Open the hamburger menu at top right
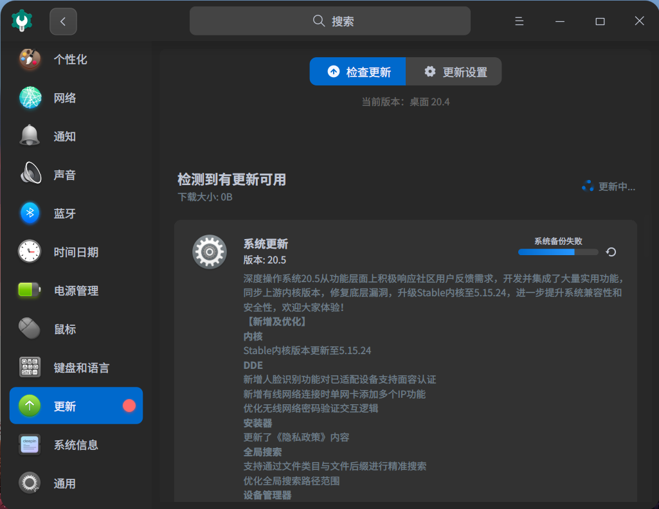659x509 pixels. 519,21
